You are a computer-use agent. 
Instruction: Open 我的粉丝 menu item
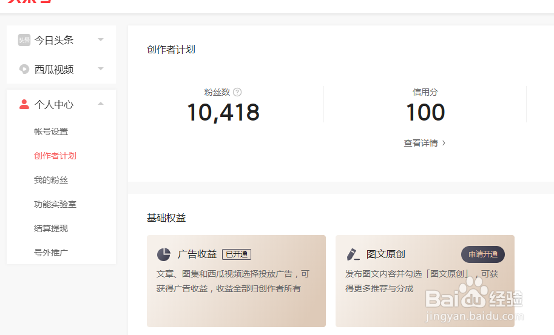point(51,180)
